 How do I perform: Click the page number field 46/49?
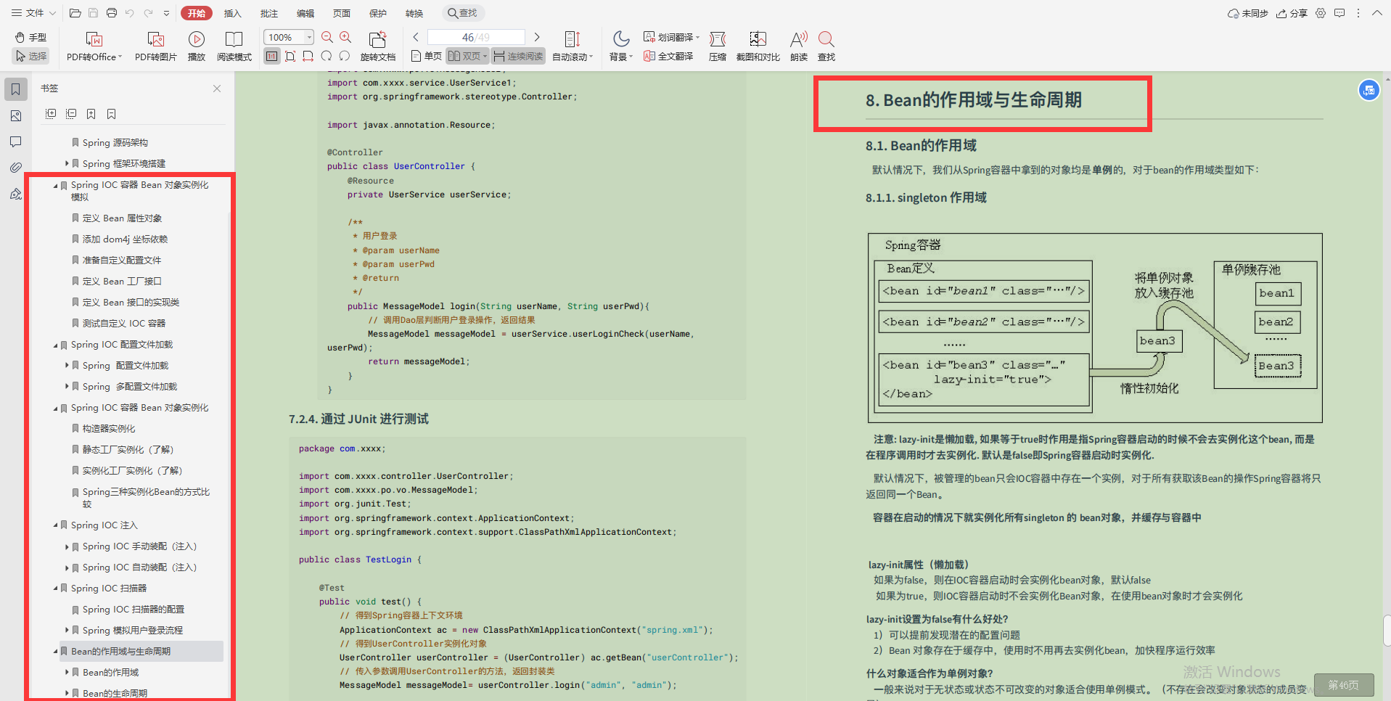coord(476,37)
